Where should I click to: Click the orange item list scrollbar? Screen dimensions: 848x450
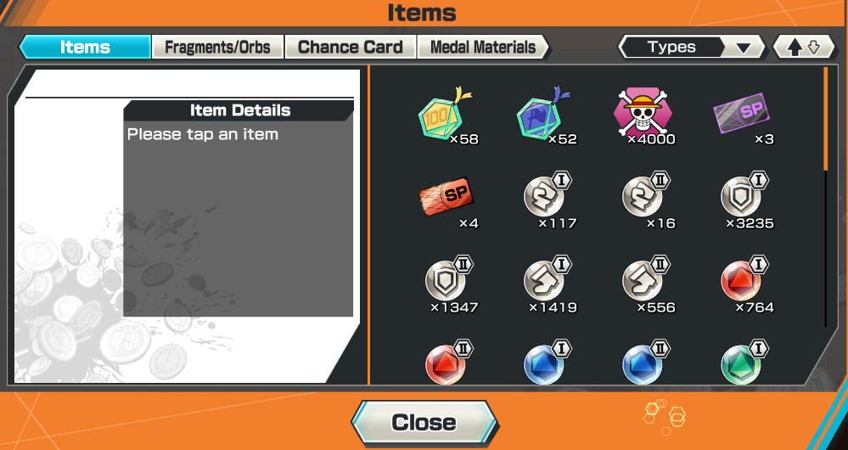point(825,119)
